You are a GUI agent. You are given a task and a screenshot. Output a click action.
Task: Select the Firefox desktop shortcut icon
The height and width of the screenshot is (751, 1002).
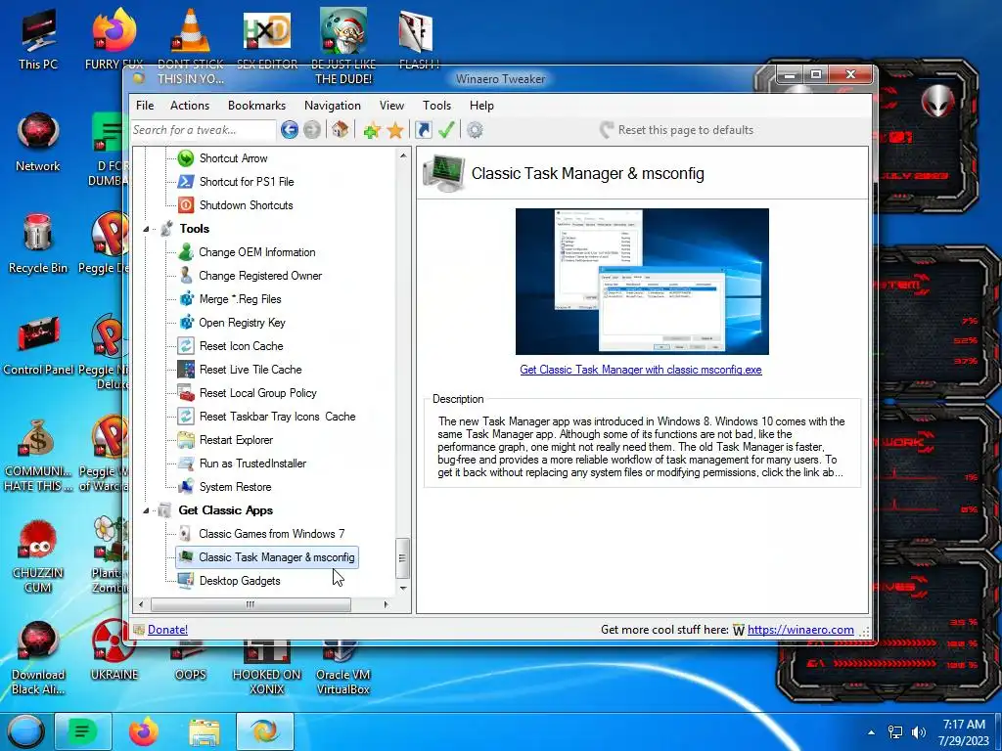pos(114,39)
